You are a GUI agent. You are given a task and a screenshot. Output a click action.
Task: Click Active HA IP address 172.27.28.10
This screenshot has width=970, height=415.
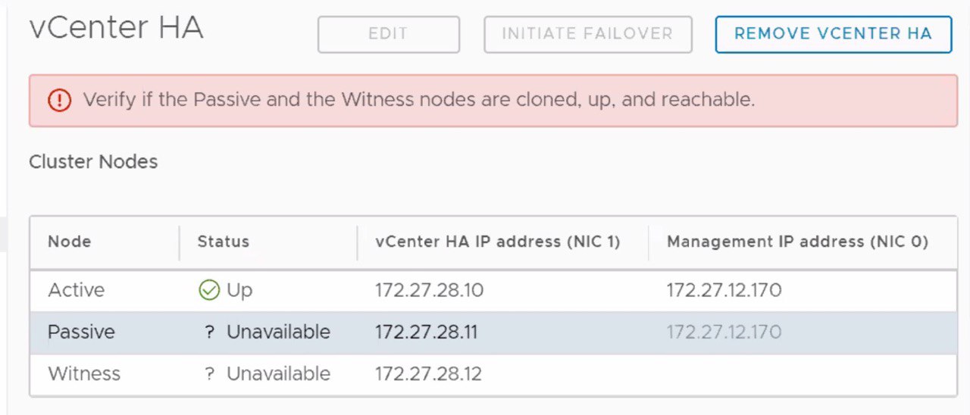[x=429, y=290]
